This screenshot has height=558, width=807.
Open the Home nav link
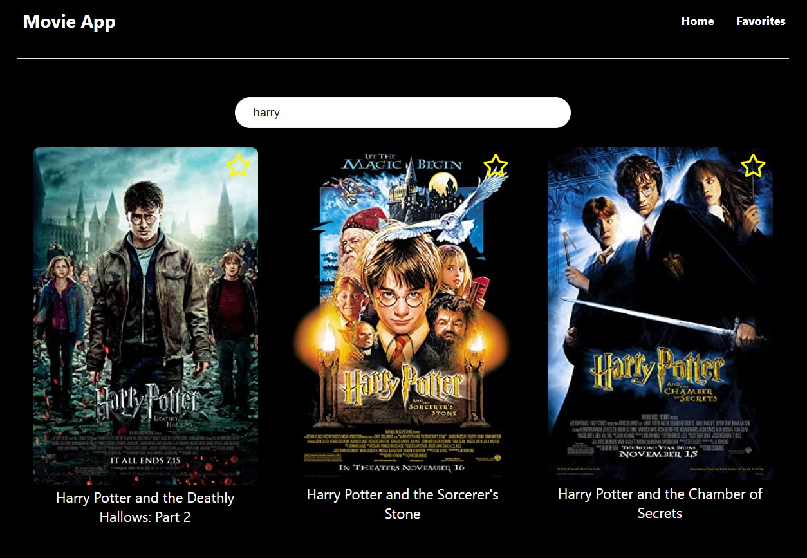point(698,21)
